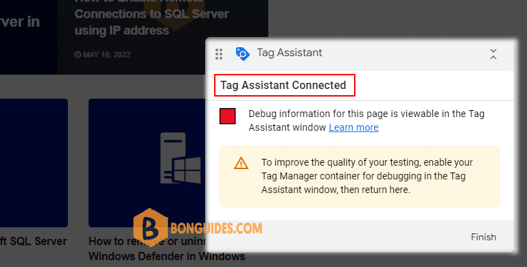The height and width of the screenshot is (267, 527).
Task: Click the Tag Assistant drag handle dots
Action: [x=219, y=54]
